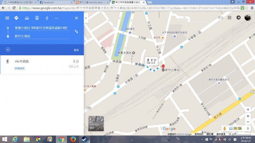Toggle satellite view thumbnail

[96, 123]
